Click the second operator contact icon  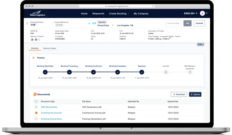[x=36, y=39]
